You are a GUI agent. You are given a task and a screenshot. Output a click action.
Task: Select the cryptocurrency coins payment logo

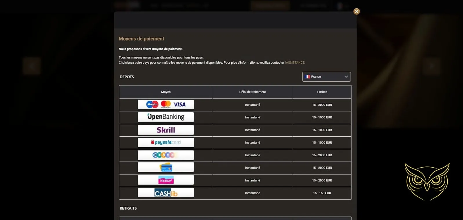pos(166,155)
